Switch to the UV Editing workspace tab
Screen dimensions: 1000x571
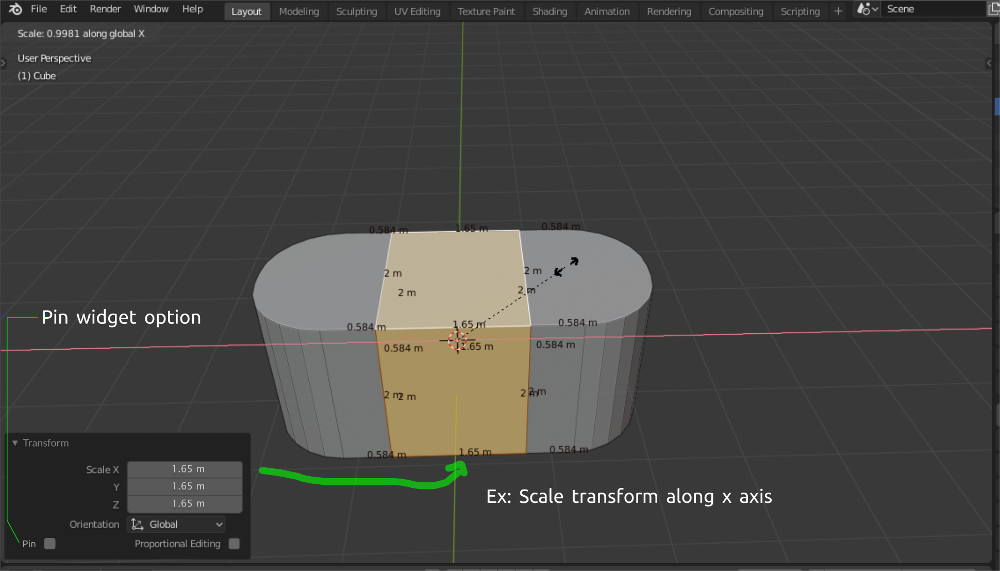coord(418,11)
